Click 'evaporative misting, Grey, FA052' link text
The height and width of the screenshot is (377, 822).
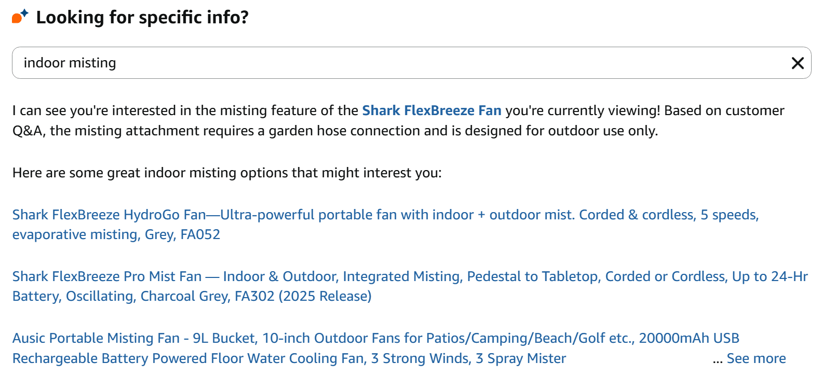pos(116,234)
